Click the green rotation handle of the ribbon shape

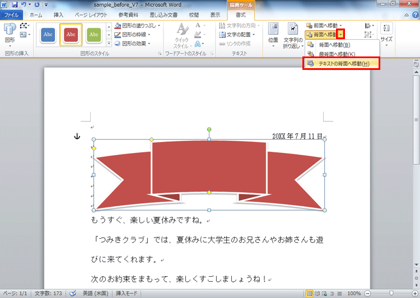[x=209, y=130]
